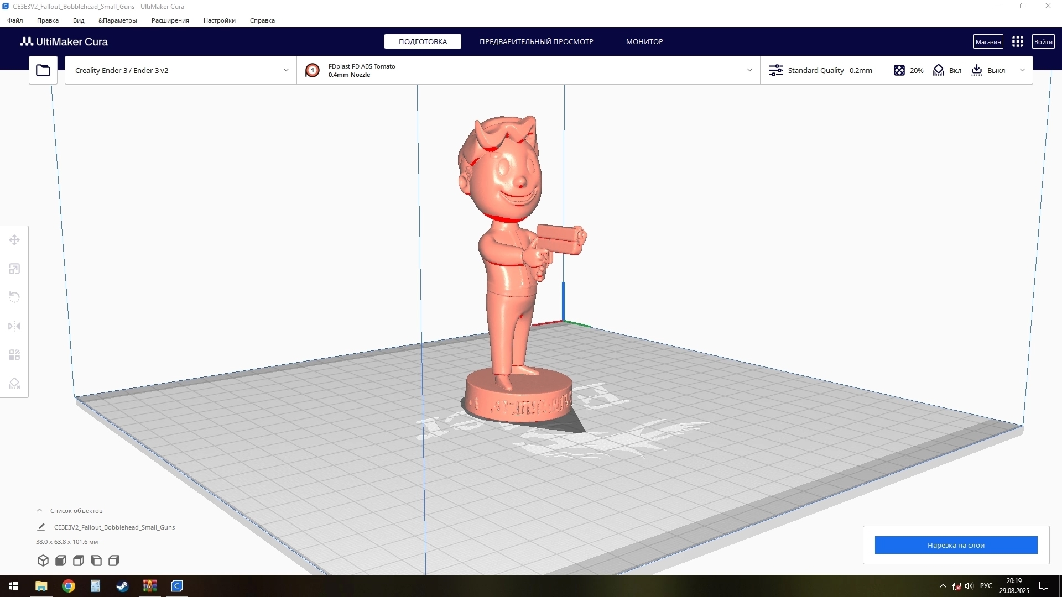Click the Open File folder icon
1062x597 pixels.
pos(43,70)
